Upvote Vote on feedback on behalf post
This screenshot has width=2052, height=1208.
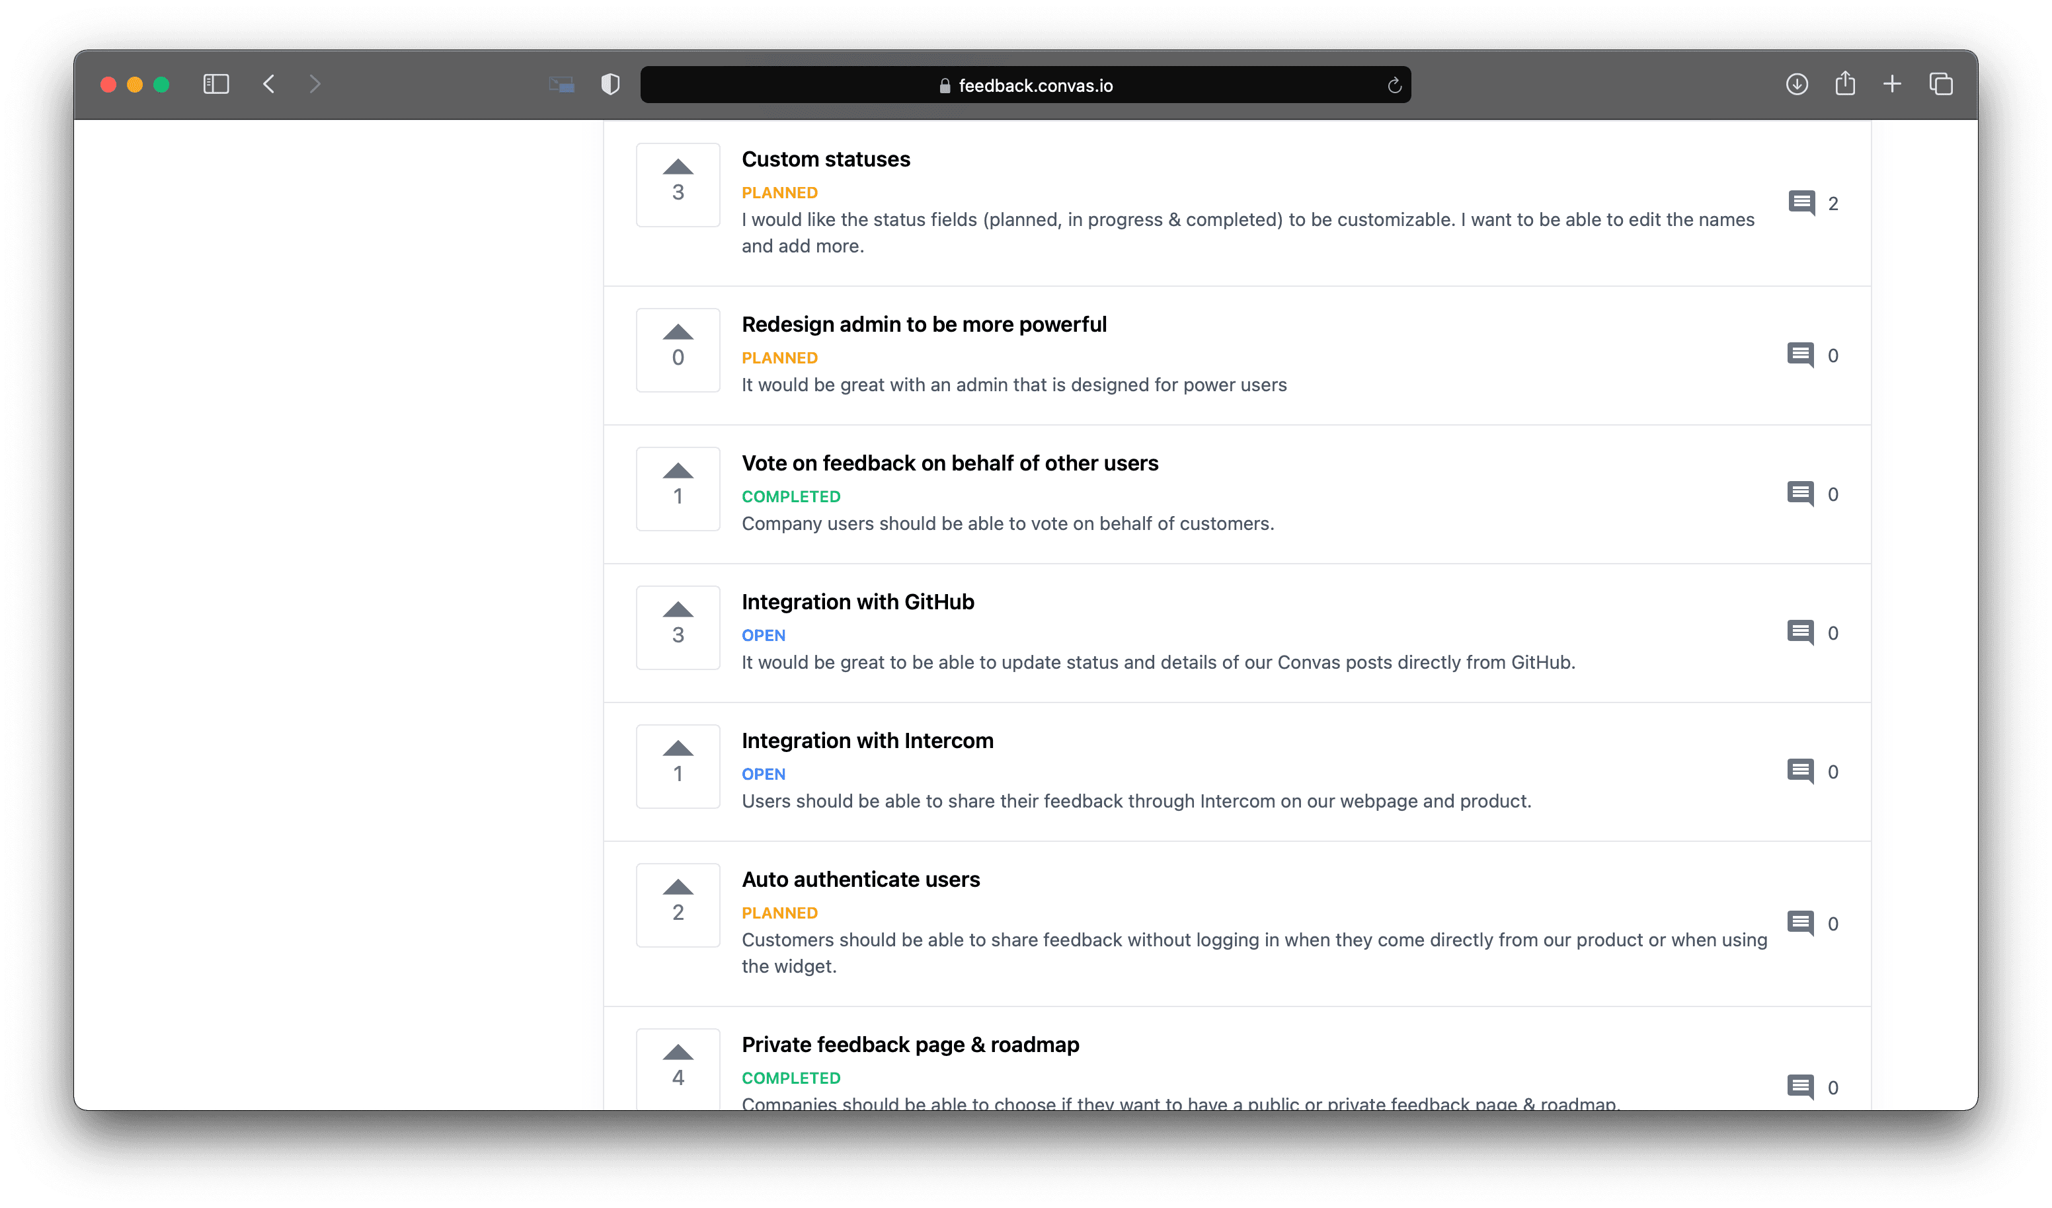[x=678, y=489]
